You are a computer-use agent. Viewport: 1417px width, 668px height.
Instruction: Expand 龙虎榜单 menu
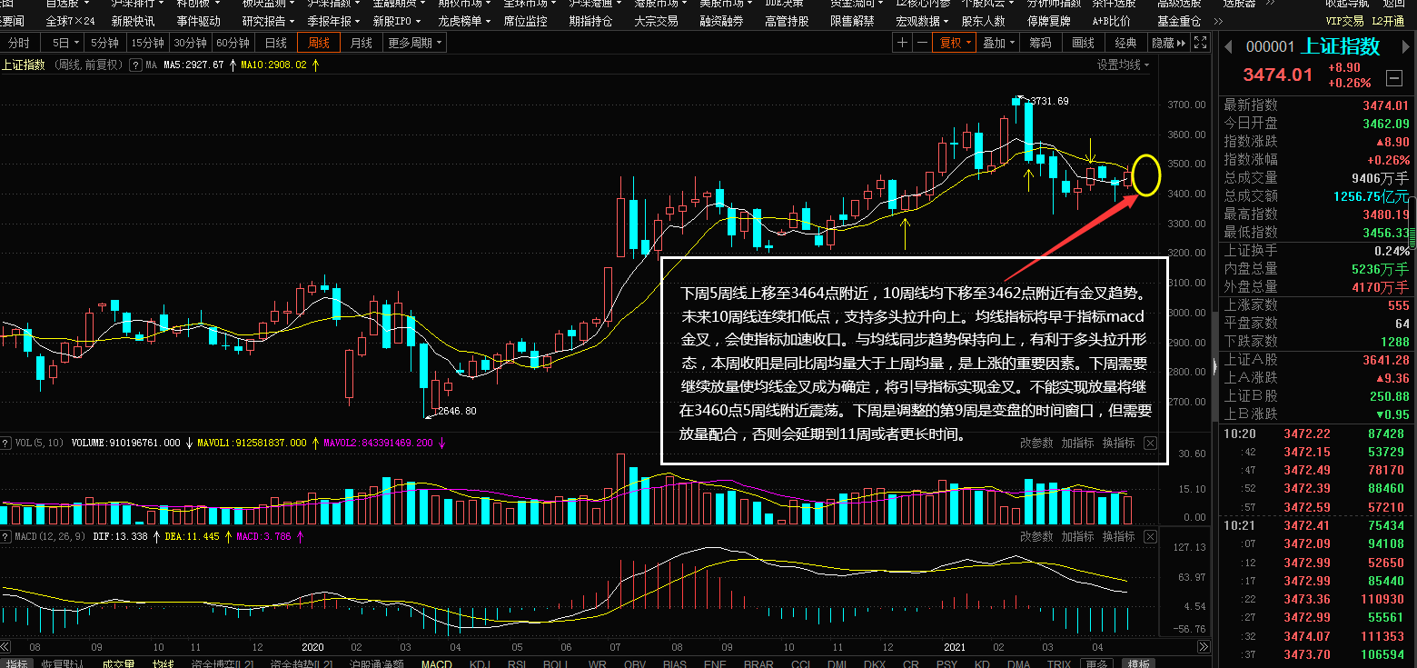coord(464,21)
